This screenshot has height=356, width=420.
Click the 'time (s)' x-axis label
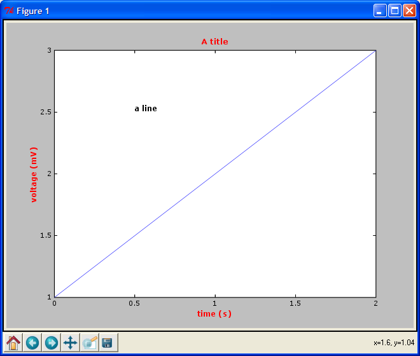coord(214,313)
